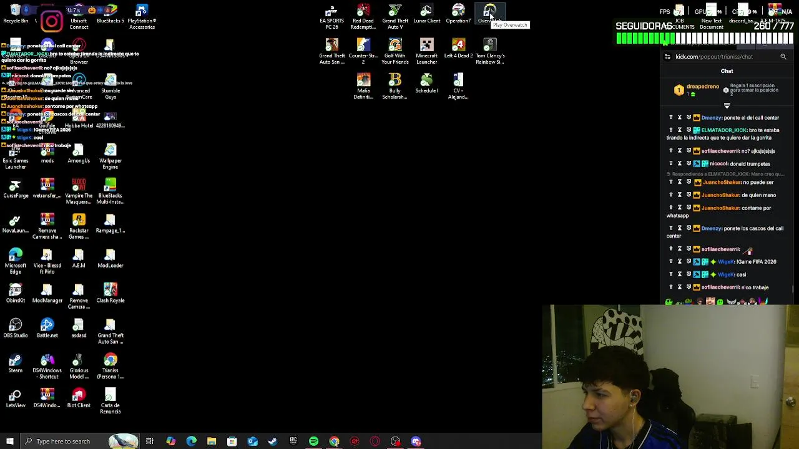The width and height of the screenshot is (799, 449).
Task: Open the Steam desktop icon
Action: (x=16, y=363)
